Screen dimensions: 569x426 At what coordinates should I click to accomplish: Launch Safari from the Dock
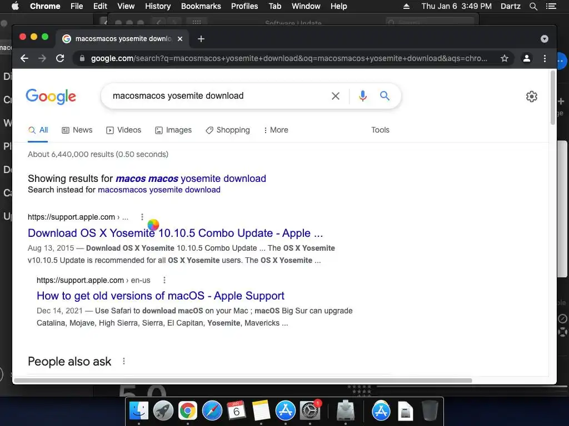point(212,411)
